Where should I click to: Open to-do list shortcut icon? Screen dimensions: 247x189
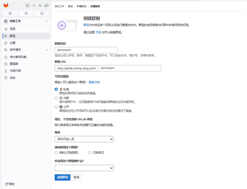[42, 13]
